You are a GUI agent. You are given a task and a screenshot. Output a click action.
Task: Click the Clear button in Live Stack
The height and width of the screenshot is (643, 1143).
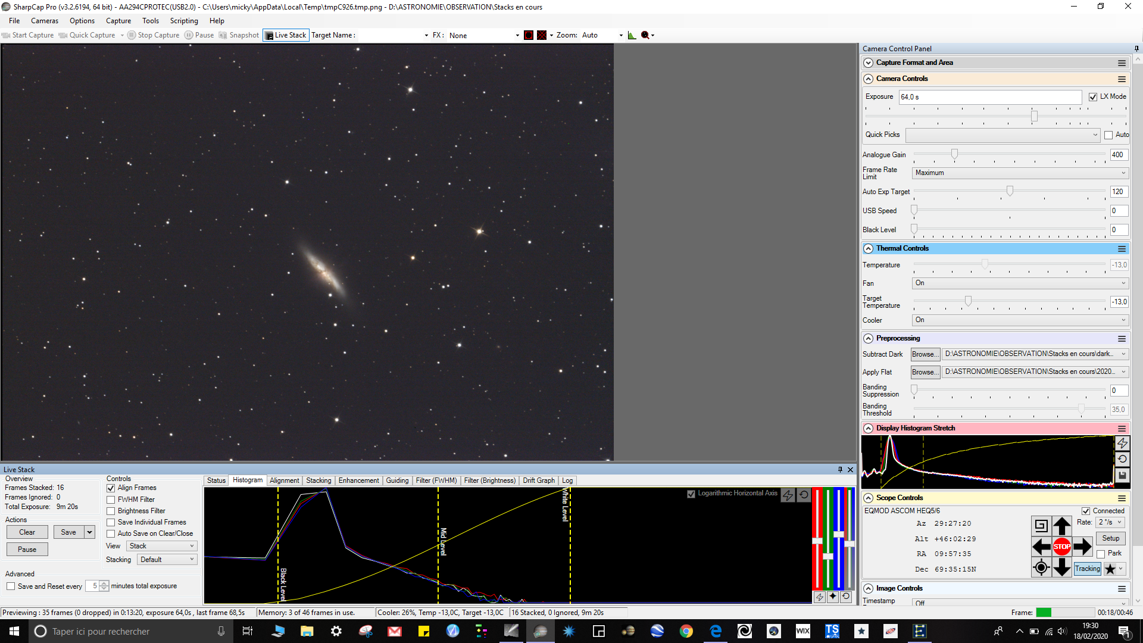[27, 532]
